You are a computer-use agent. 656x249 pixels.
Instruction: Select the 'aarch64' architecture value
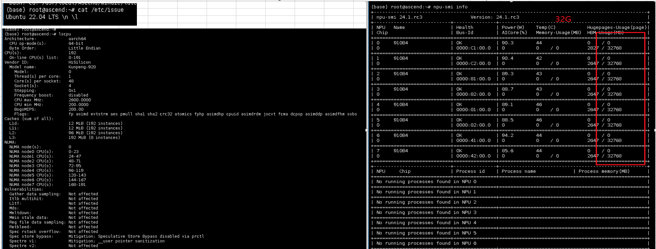tap(77, 39)
